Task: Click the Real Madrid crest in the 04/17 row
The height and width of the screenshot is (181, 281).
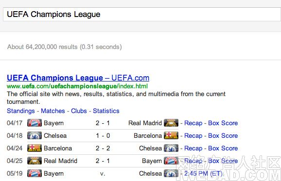Action: pos(171,123)
